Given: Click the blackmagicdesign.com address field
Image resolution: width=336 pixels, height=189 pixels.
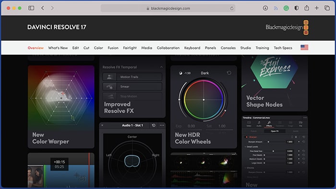Looking at the screenshot, I should click(x=168, y=8).
